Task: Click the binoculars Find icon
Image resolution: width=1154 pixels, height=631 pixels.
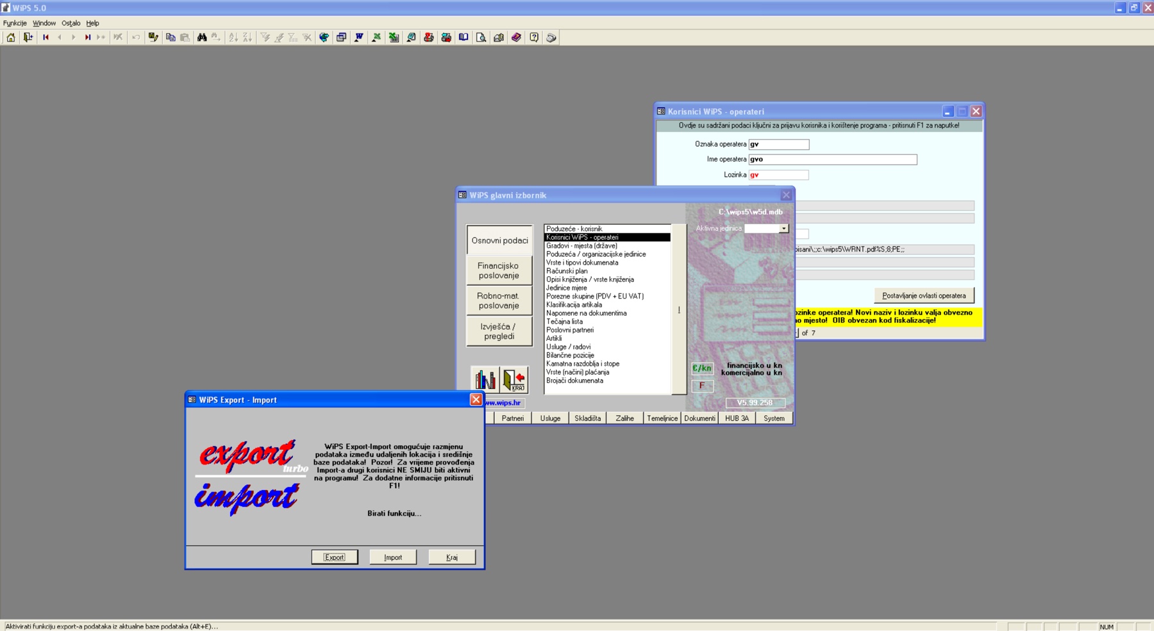Action: [202, 37]
